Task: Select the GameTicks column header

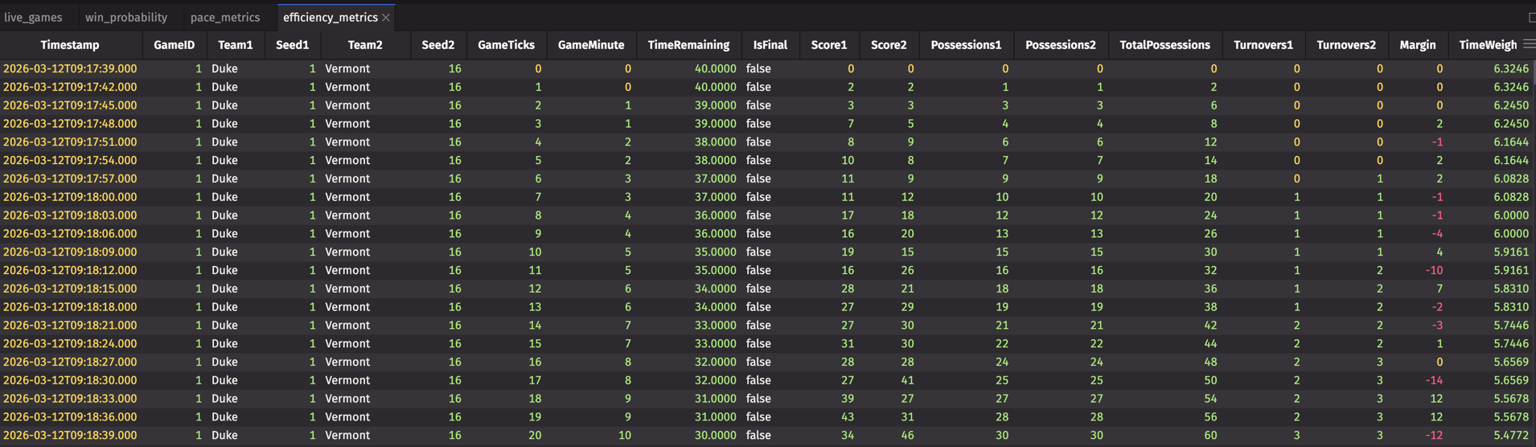Action: coord(506,45)
